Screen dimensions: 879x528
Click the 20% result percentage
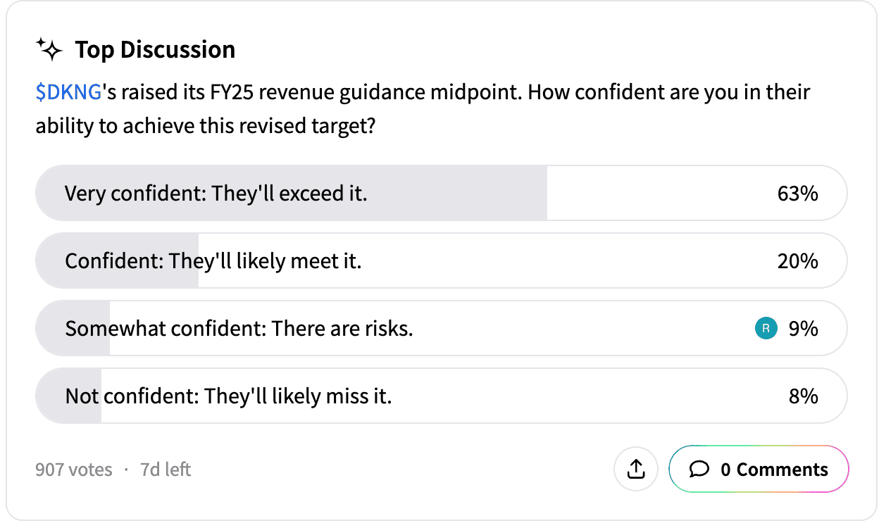point(798,261)
